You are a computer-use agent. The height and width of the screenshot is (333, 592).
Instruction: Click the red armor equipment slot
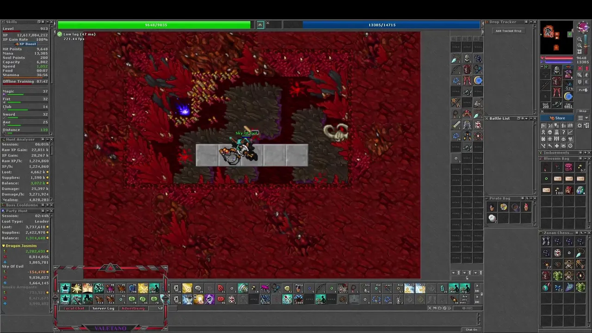point(557,81)
